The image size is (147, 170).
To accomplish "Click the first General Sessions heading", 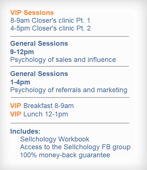I will pos(39,44).
